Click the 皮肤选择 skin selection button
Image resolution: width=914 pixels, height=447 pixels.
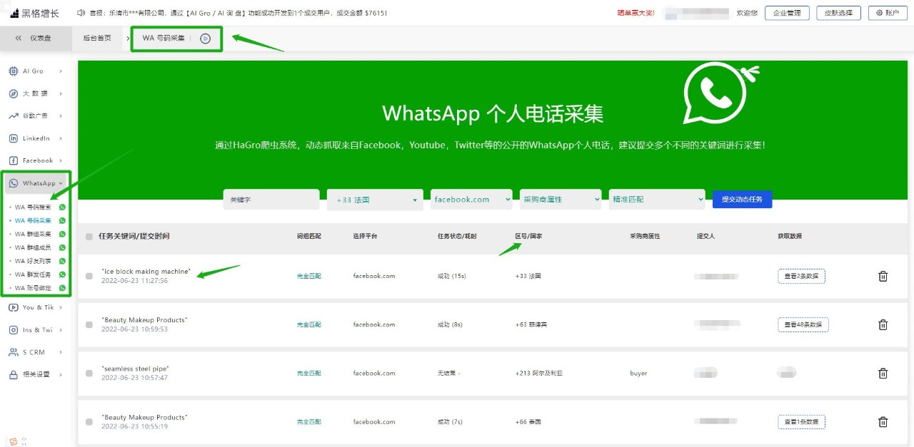838,13
